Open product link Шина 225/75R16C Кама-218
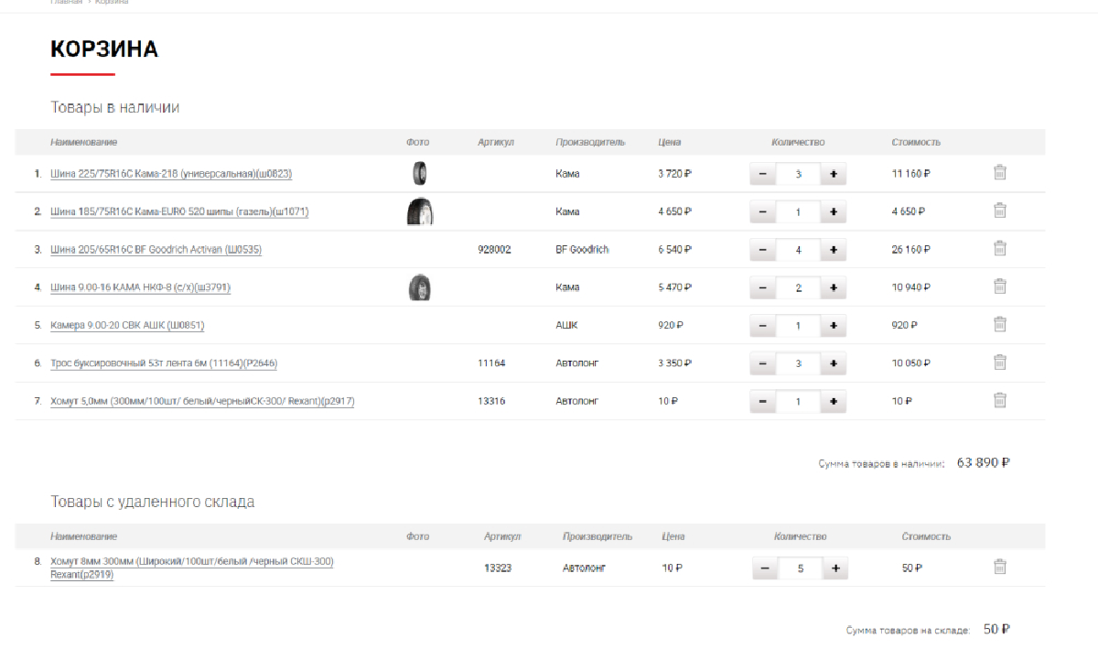 click(x=171, y=174)
